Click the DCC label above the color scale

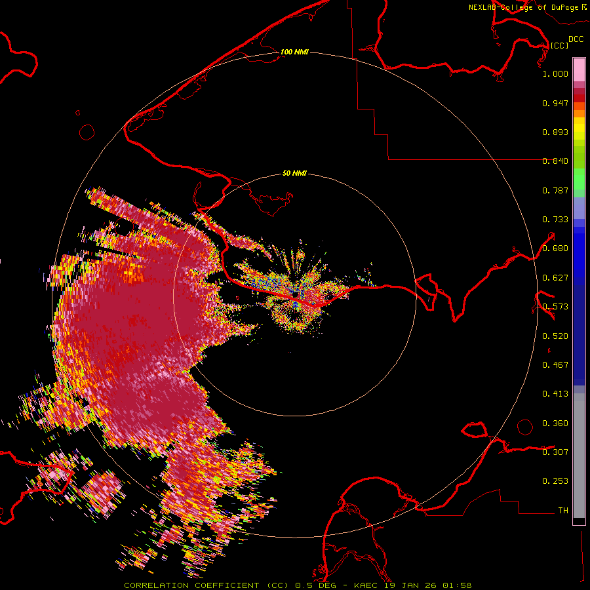tap(576, 39)
